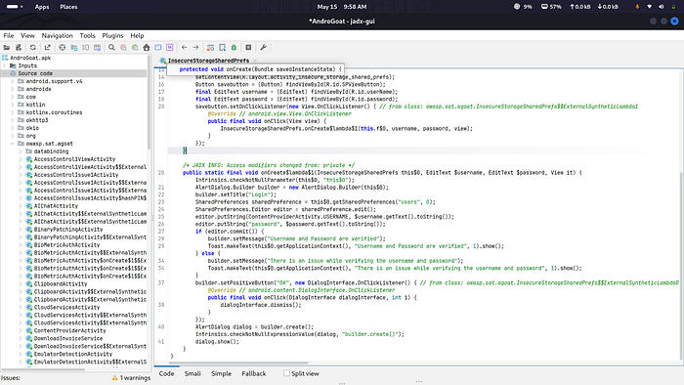Toggle flatten packages tree icon

click(74, 48)
